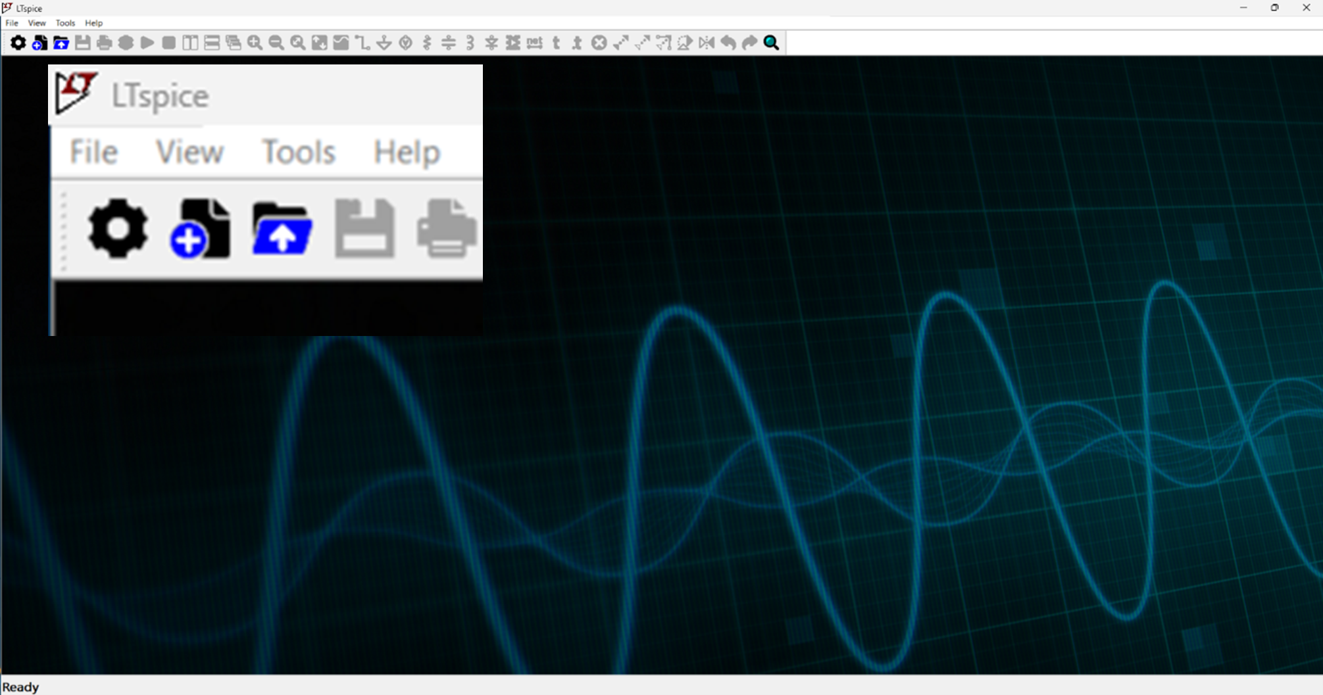
Task: Click the Tile windows vertically icon
Action: (190, 43)
